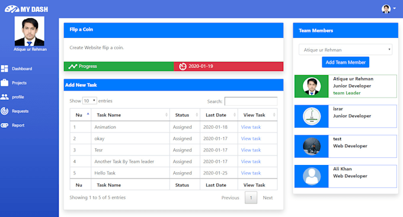Sort table by View Task column header
Viewport: 403px width, 217px height.
258,115
